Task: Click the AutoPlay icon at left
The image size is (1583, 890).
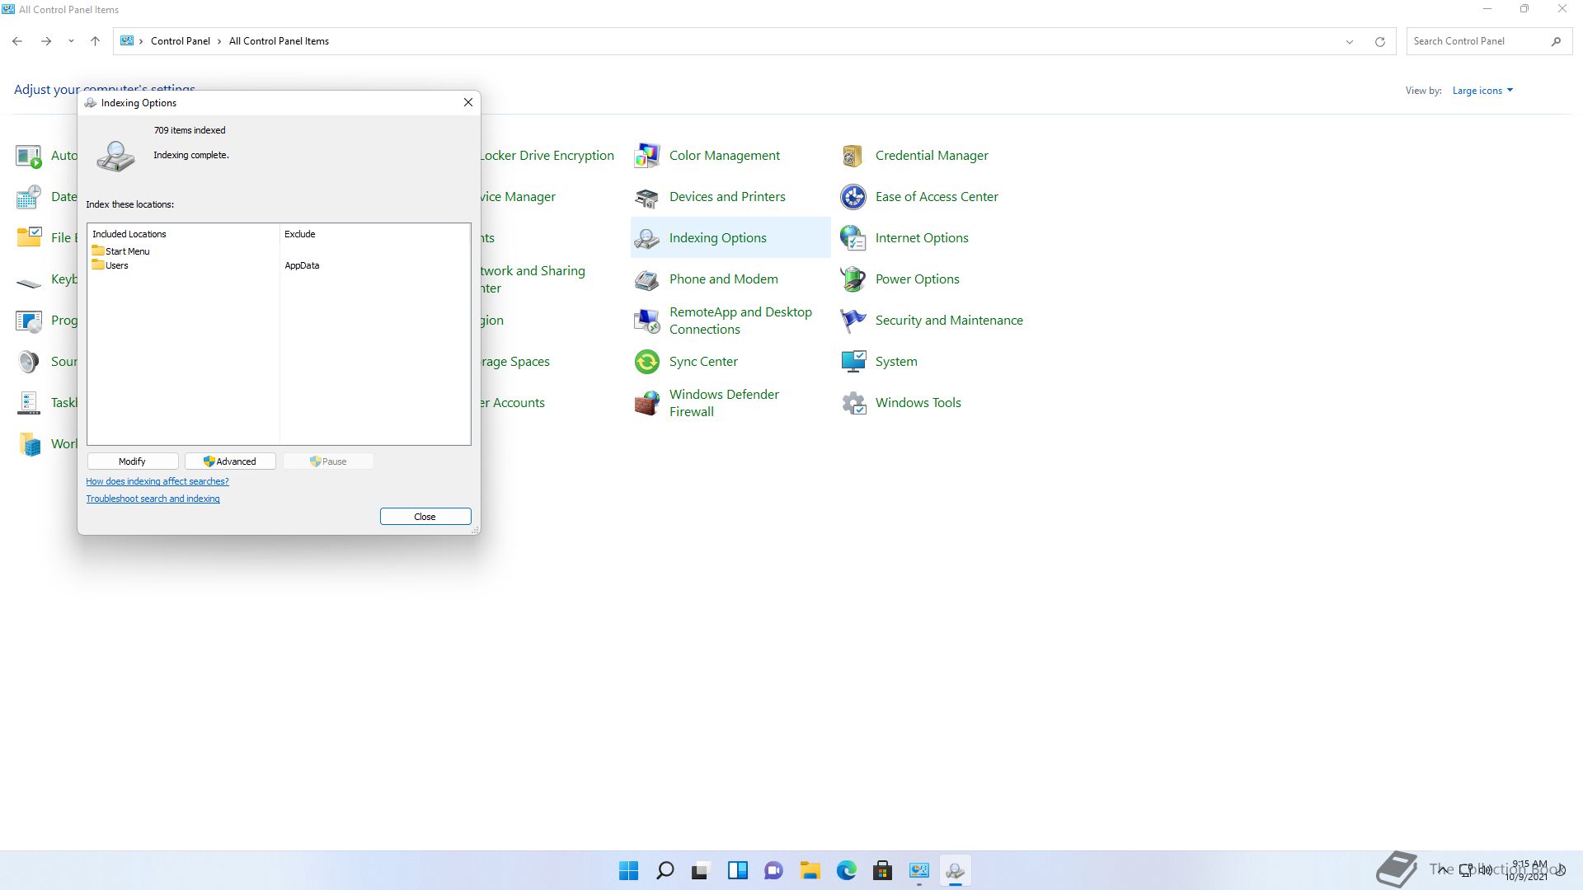Action: [29, 155]
